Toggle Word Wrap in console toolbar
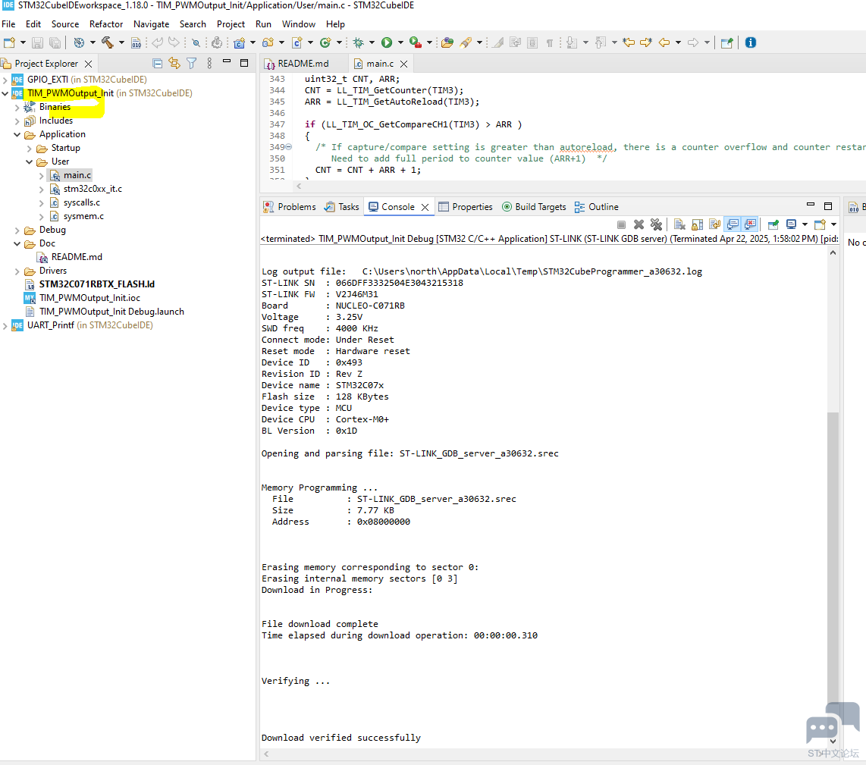 (715, 224)
